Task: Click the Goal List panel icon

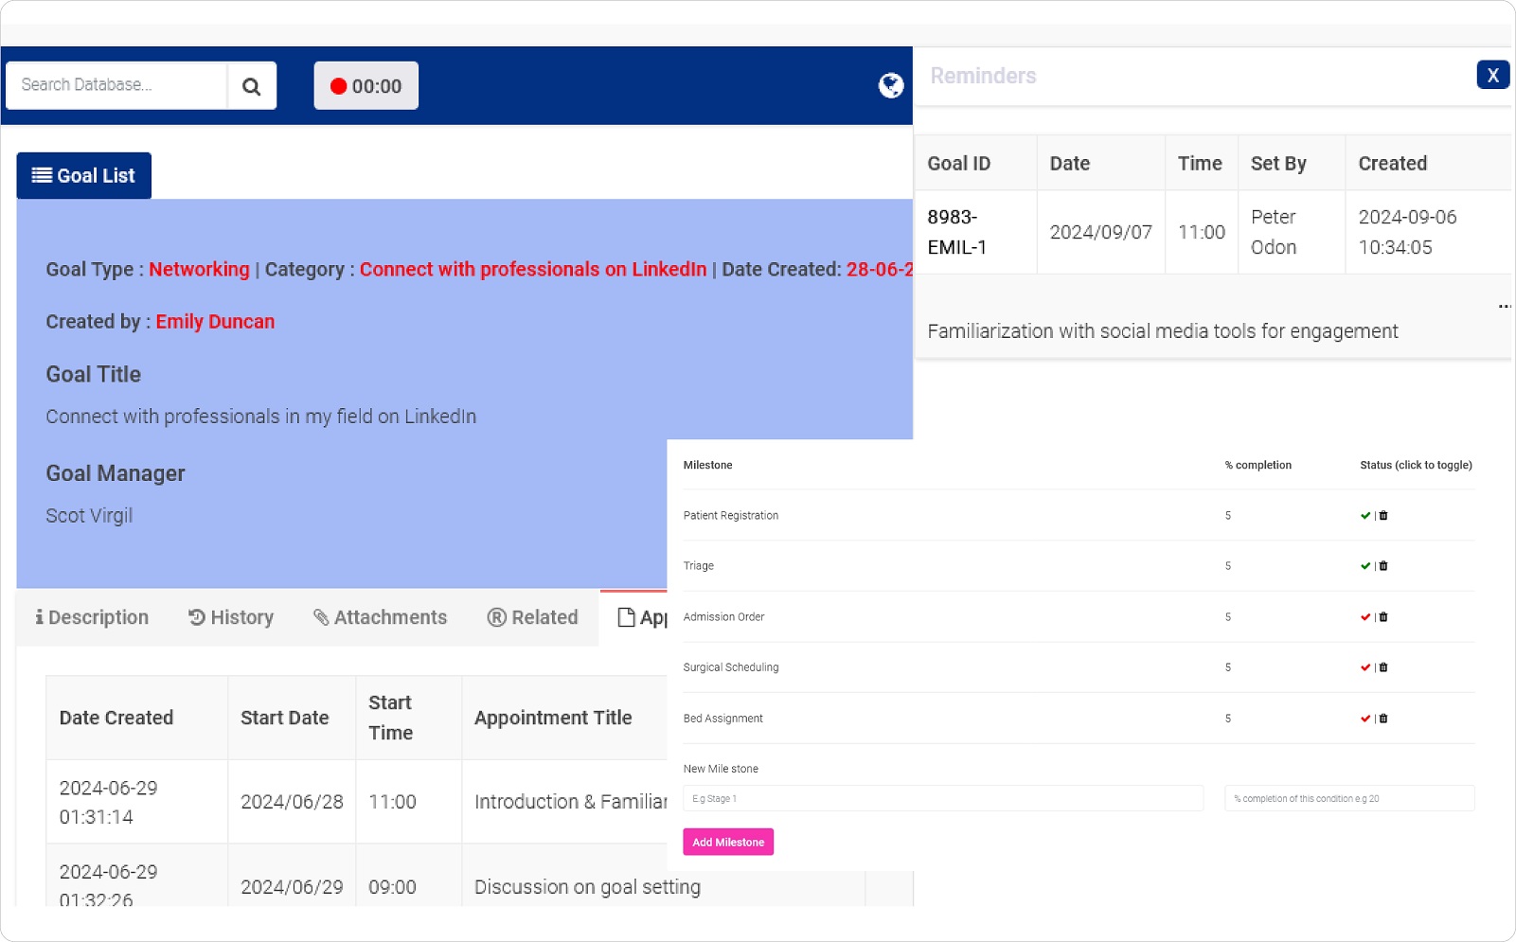Action: (39, 174)
